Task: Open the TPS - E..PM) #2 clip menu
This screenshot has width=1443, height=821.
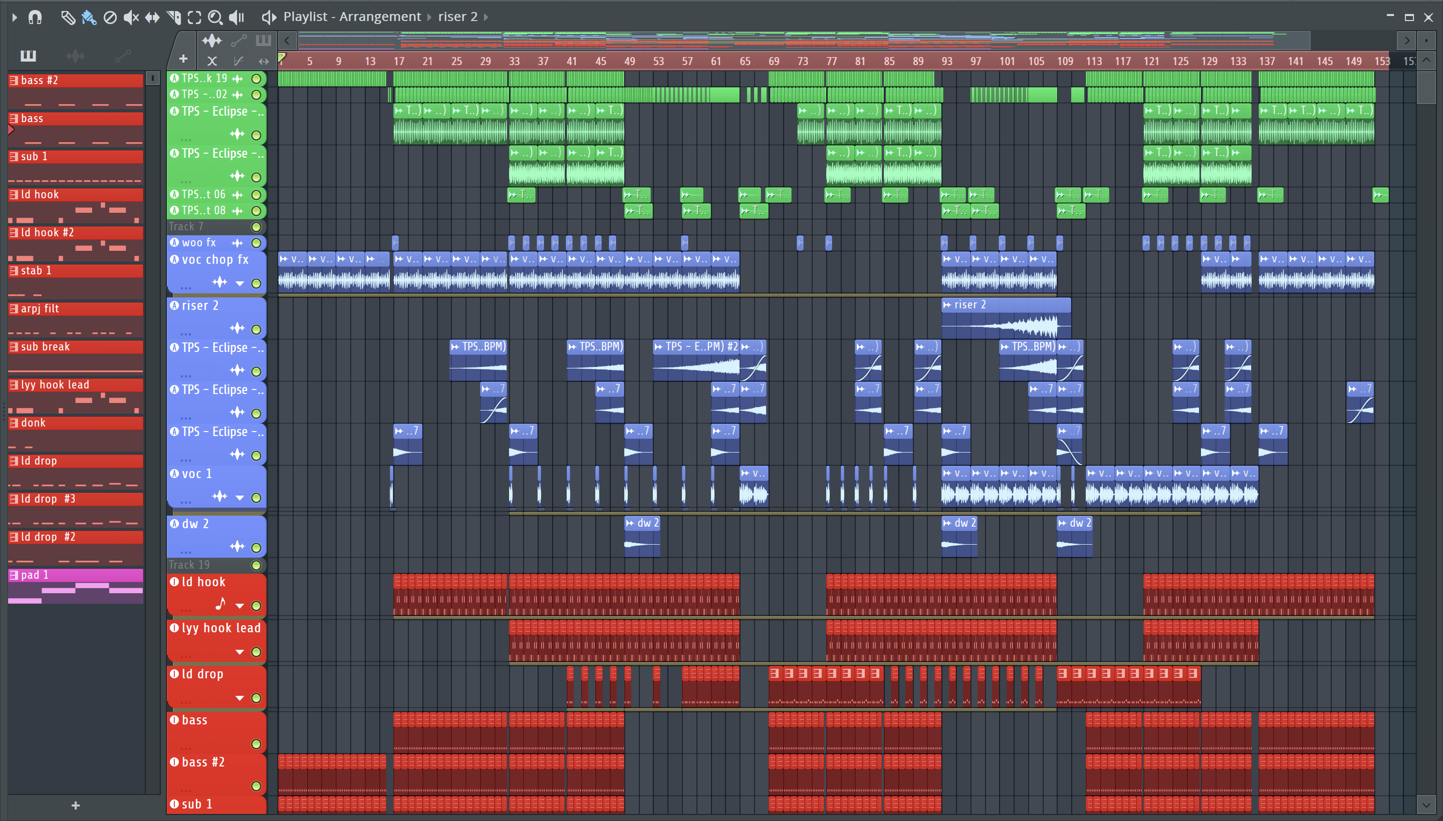Action: click(x=658, y=347)
